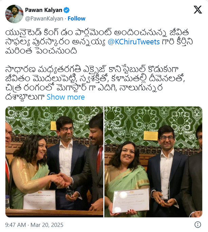Click the yellow wall notice in right photo
The image size is (208, 232).
point(151,135)
